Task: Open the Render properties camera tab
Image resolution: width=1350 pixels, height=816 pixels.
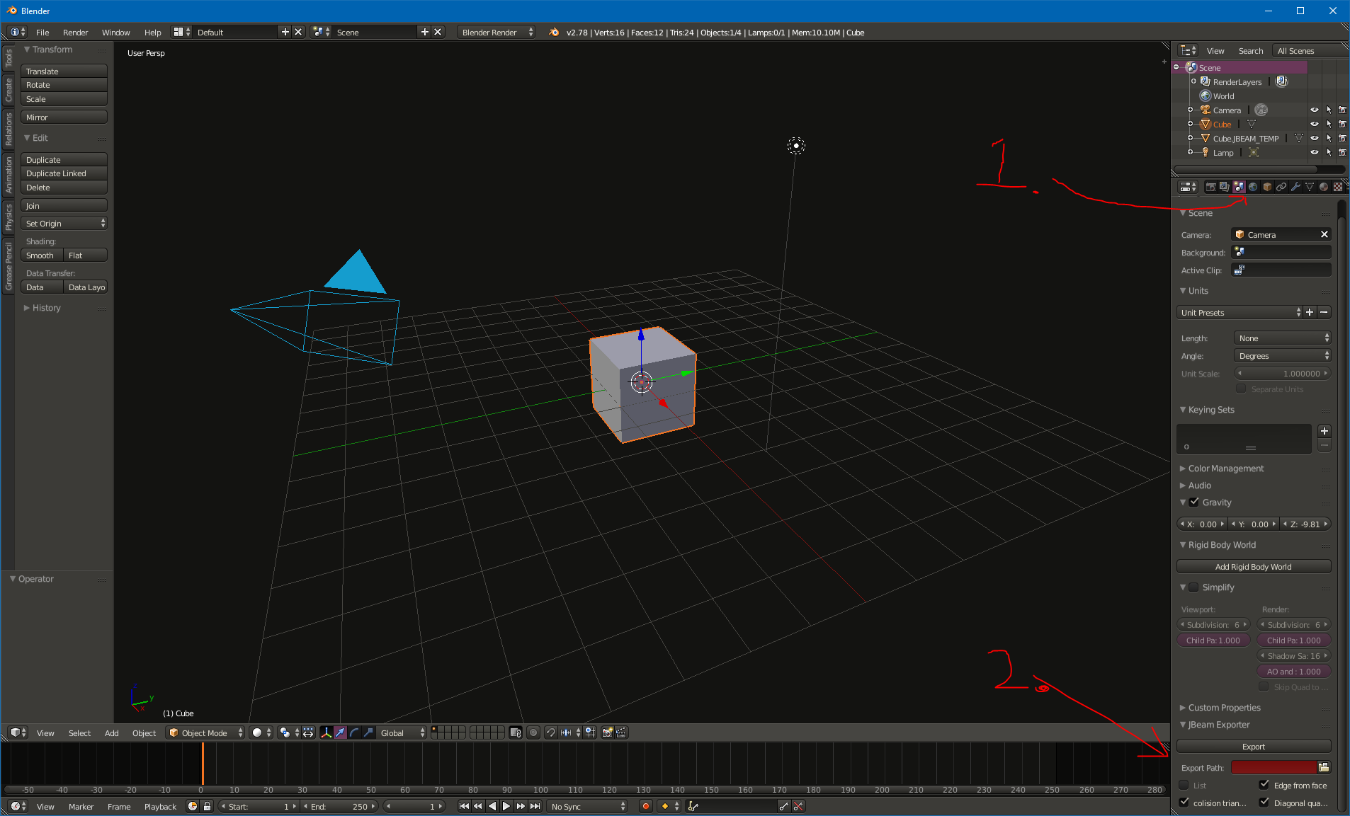Action: 1210,187
